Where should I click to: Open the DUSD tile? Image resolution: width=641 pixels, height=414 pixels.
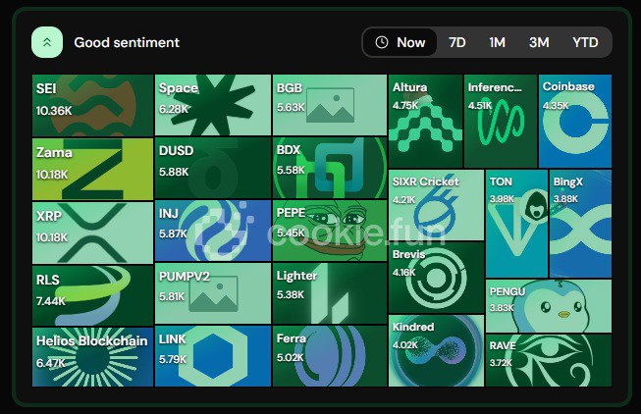pyautogui.click(x=213, y=168)
